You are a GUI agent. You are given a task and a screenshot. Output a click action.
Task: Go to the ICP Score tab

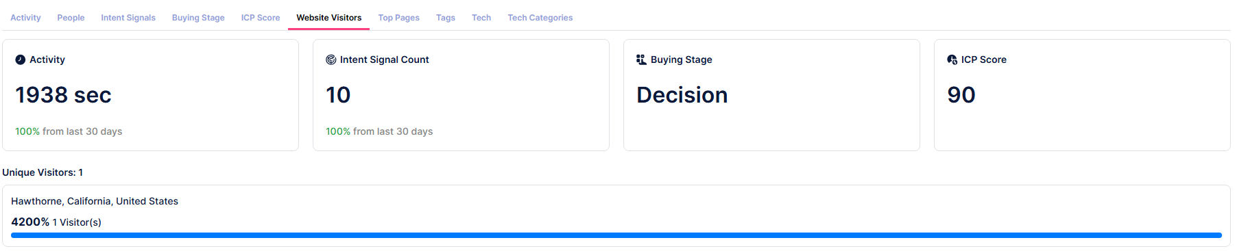[x=261, y=18]
